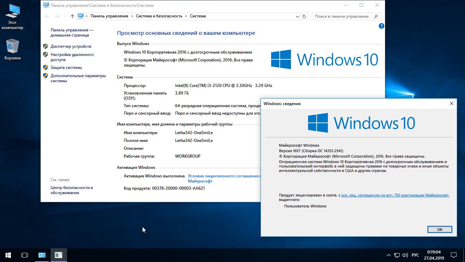
Task: Click Панель управления breadcrumb
Action: point(109,16)
